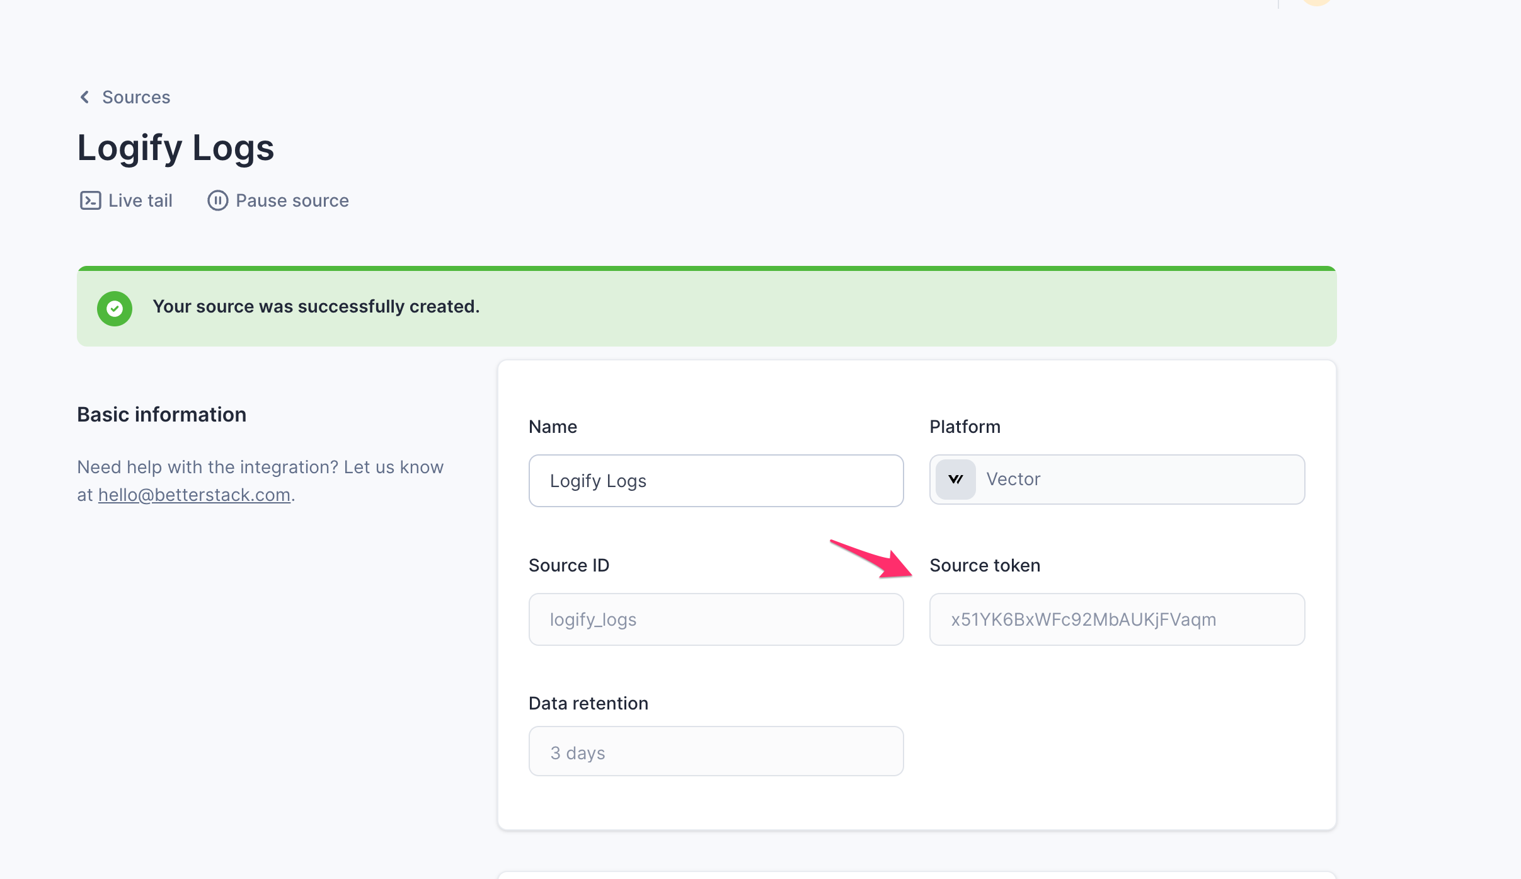Click the Source ID field logify_logs
The width and height of the screenshot is (1521, 879).
tap(716, 619)
